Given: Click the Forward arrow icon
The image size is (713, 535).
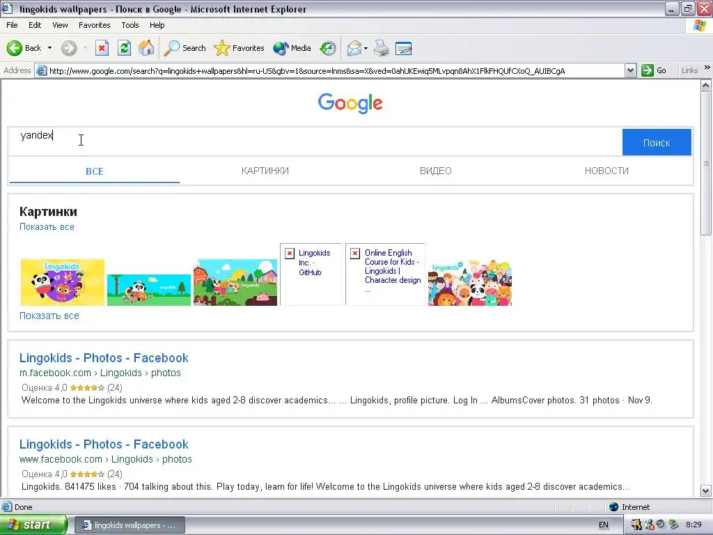Looking at the screenshot, I should pyautogui.click(x=69, y=48).
